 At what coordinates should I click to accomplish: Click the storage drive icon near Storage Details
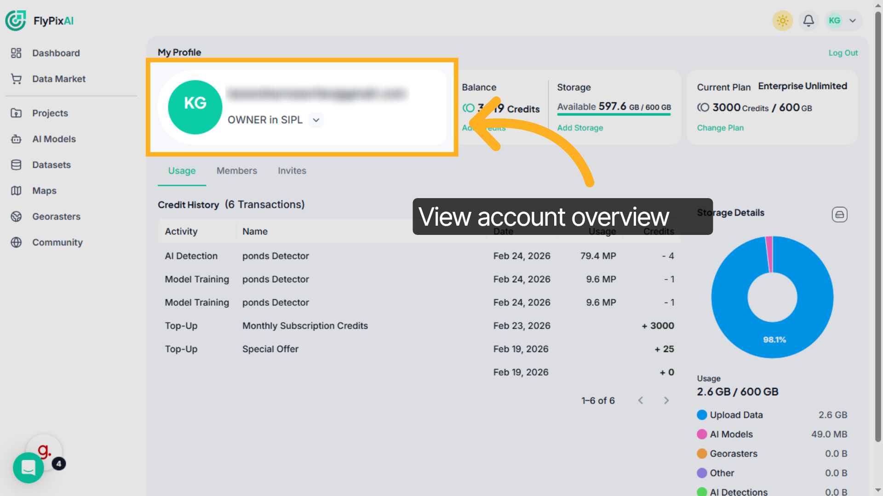[x=839, y=214]
